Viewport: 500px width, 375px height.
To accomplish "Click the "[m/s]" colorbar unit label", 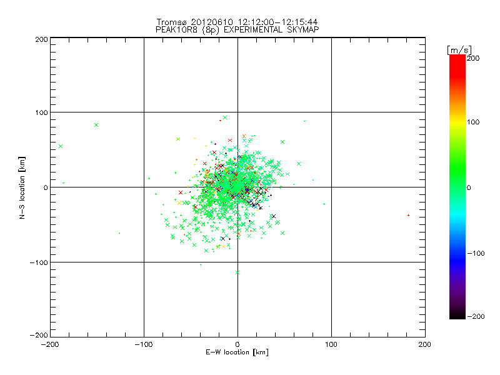I will (x=459, y=50).
